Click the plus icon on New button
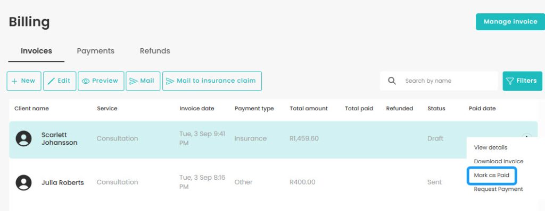 pos(14,81)
